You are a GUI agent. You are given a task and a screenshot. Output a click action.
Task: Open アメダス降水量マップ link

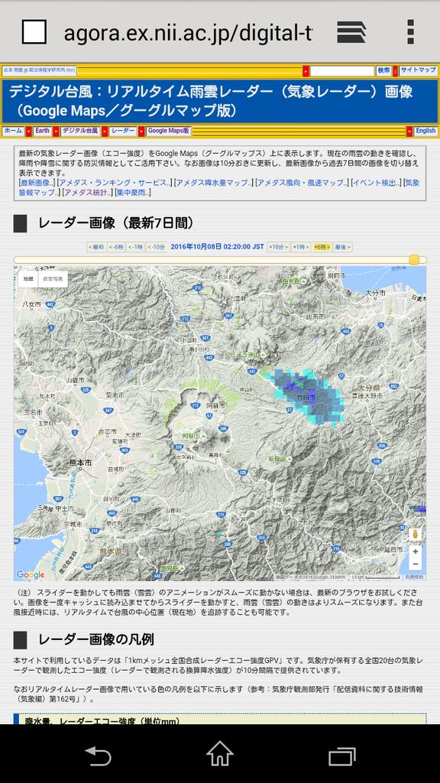pos(214,183)
